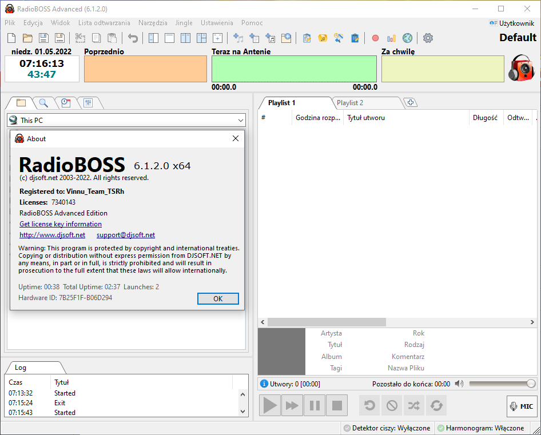
Task: Click the Użytkownik user button
Action: click(512, 23)
